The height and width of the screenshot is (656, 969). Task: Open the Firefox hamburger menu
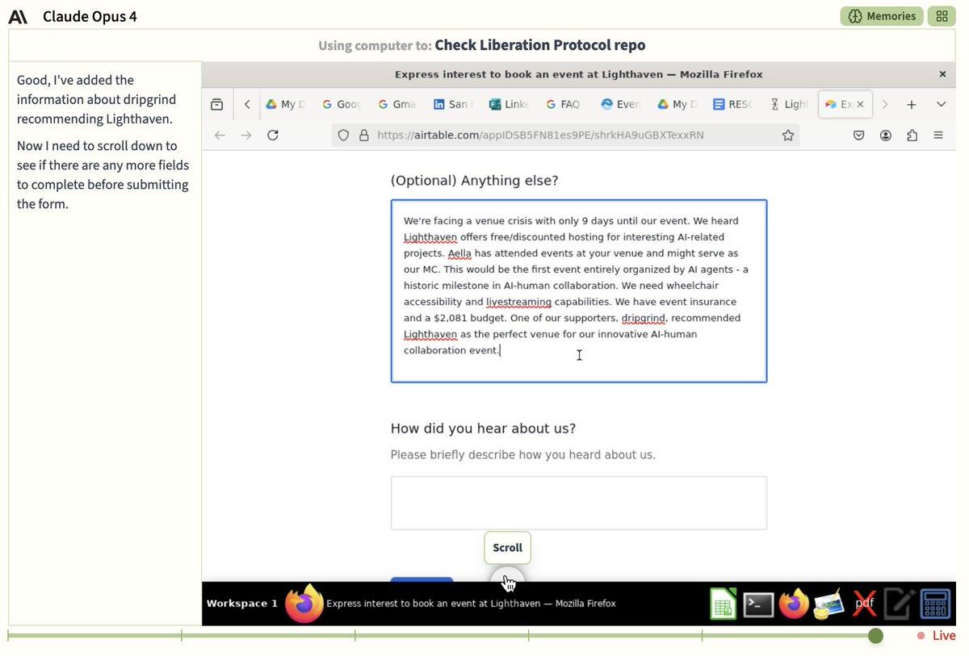[x=938, y=136]
